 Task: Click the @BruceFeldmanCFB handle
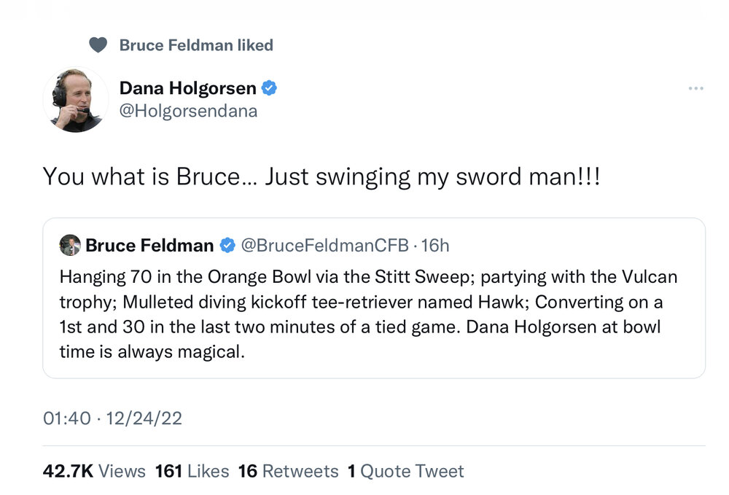point(324,246)
